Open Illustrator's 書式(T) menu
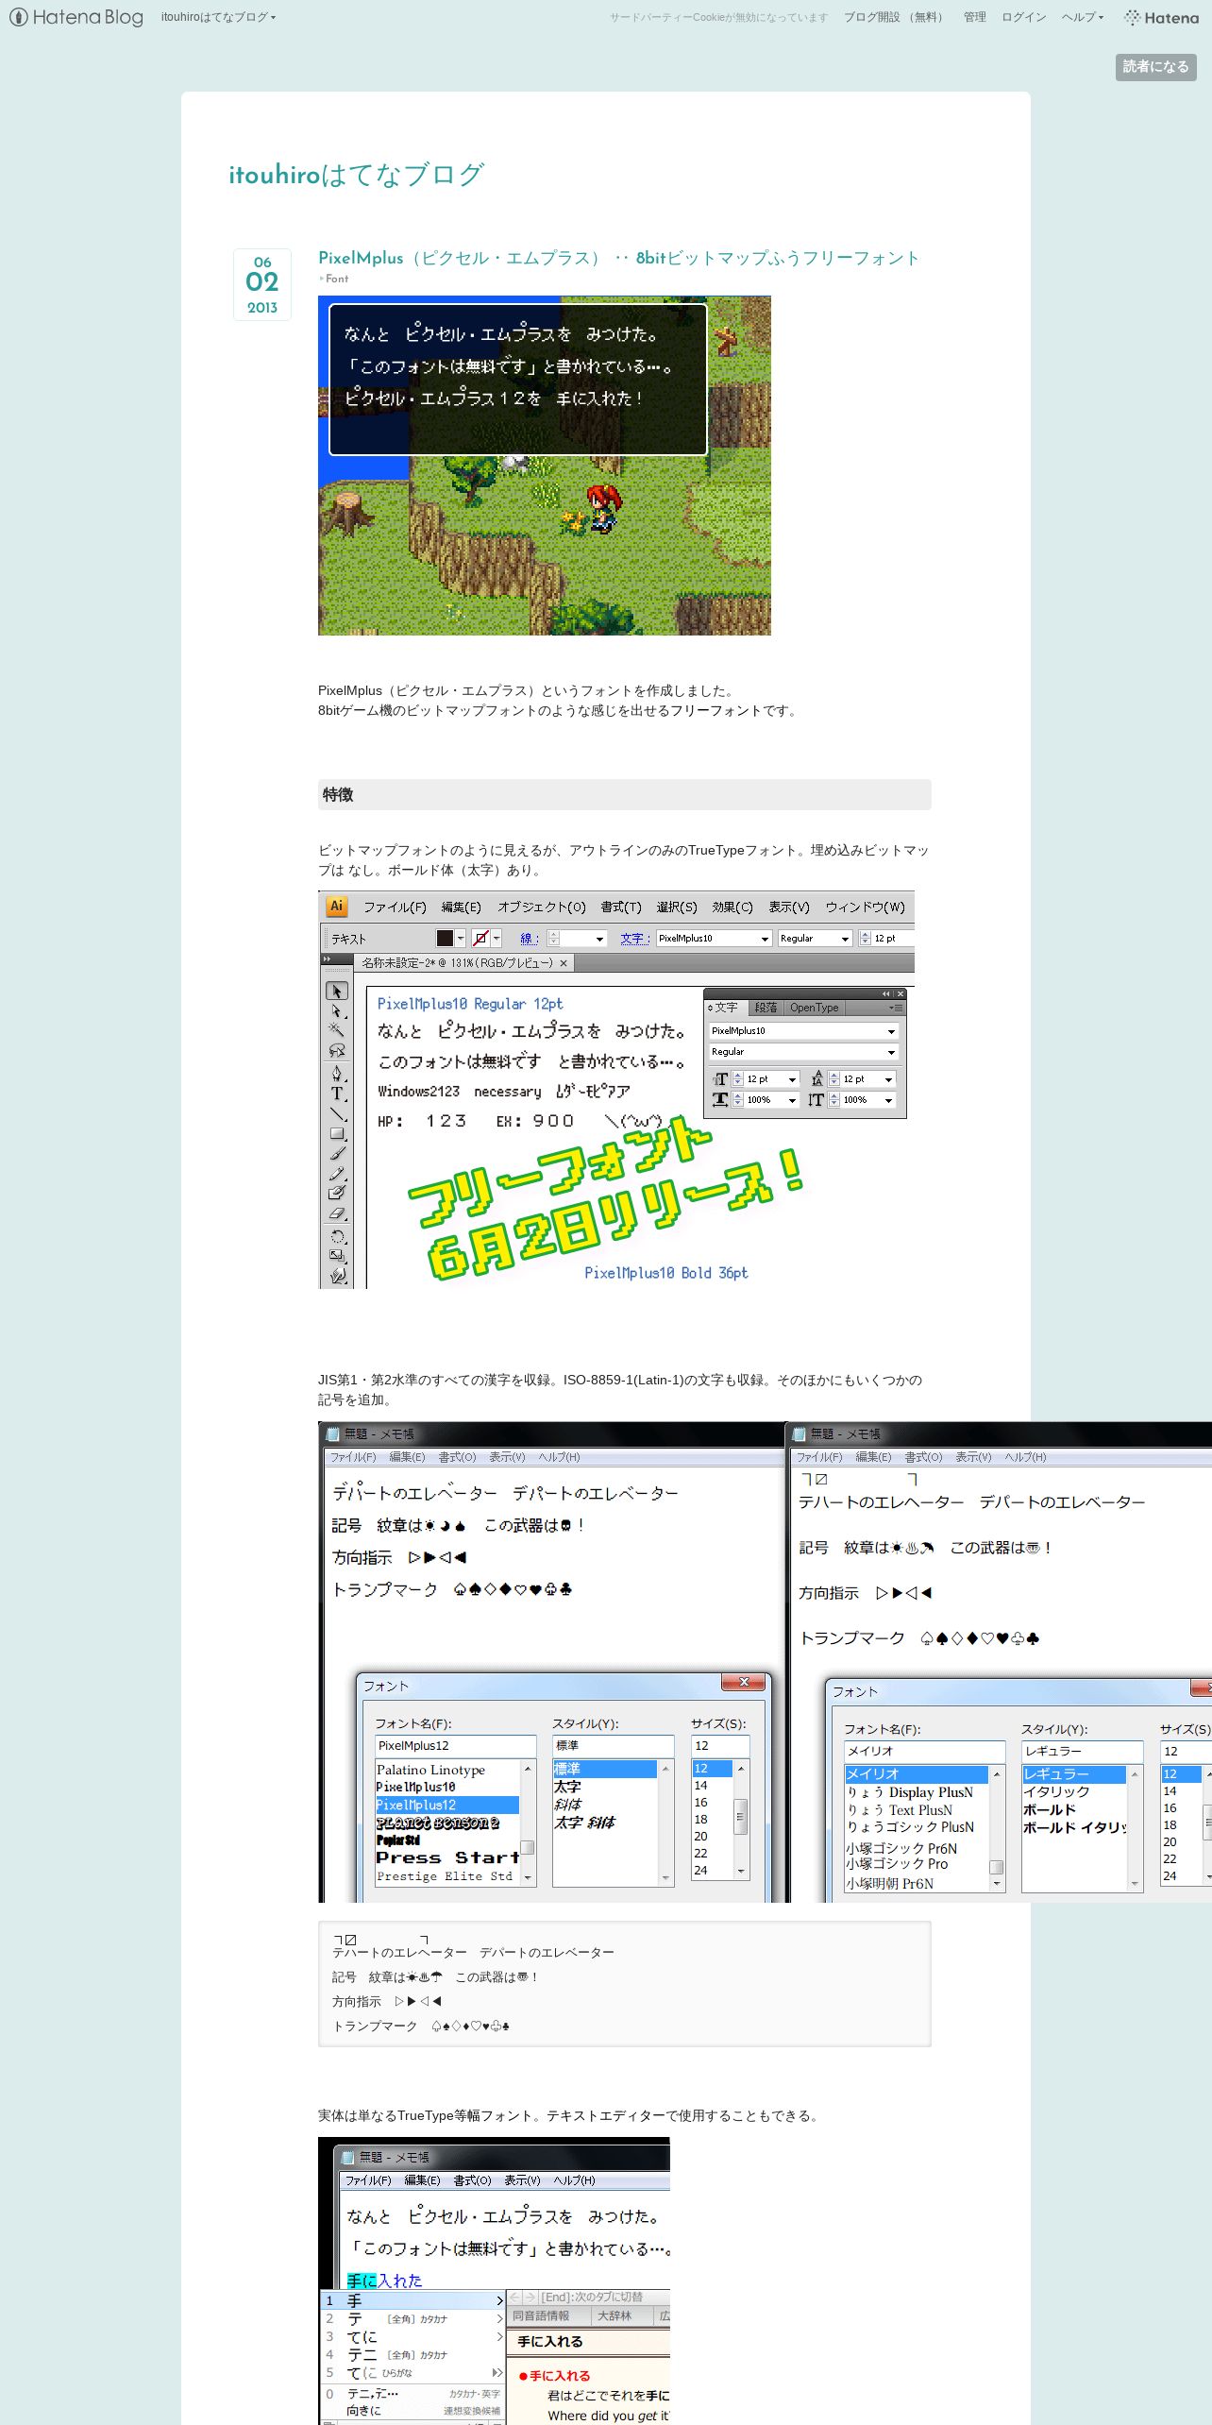1212x2425 pixels. [621, 907]
